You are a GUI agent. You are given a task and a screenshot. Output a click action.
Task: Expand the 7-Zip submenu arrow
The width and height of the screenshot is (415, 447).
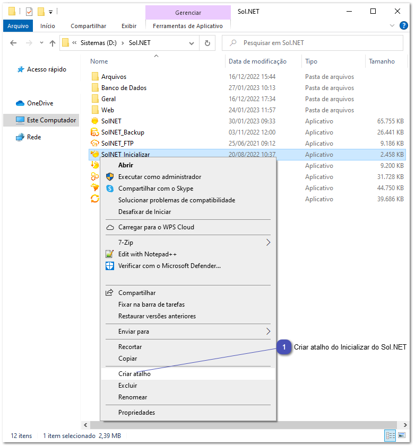click(268, 243)
